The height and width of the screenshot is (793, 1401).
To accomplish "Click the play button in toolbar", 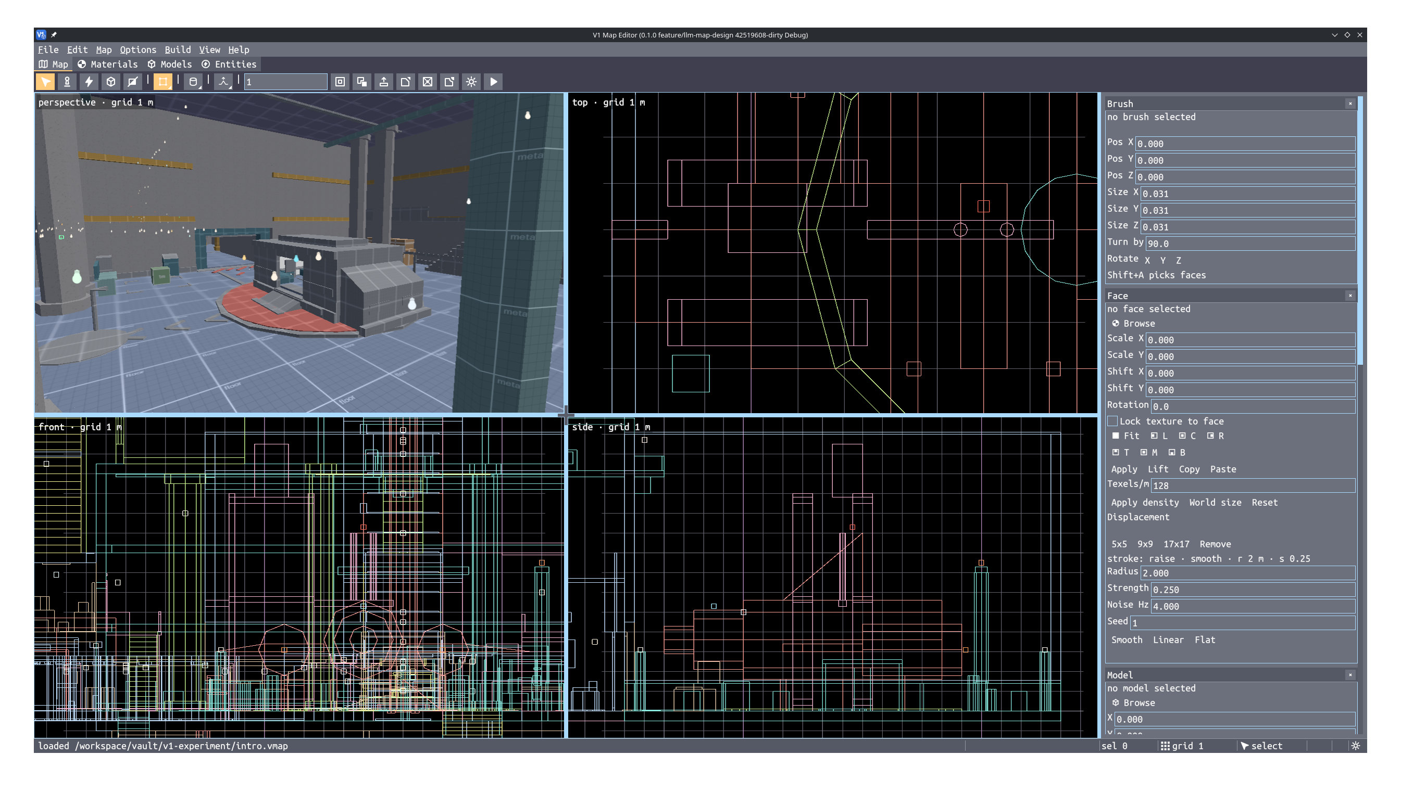I will (x=493, y=82).
